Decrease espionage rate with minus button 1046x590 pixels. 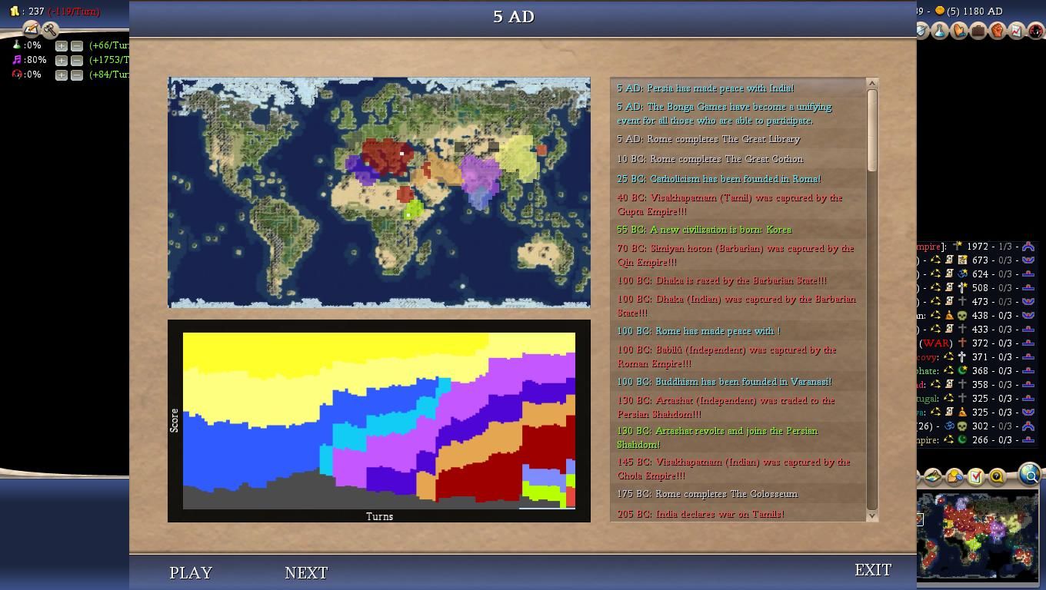[x=76, y=75]
